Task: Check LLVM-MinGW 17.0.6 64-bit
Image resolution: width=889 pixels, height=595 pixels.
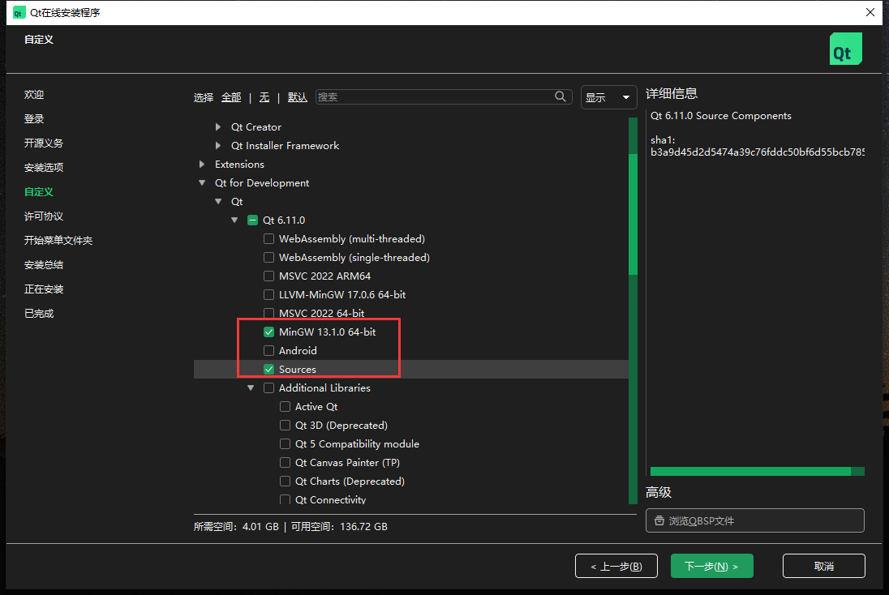Action: pyautogui.click(x=268, y=295)
